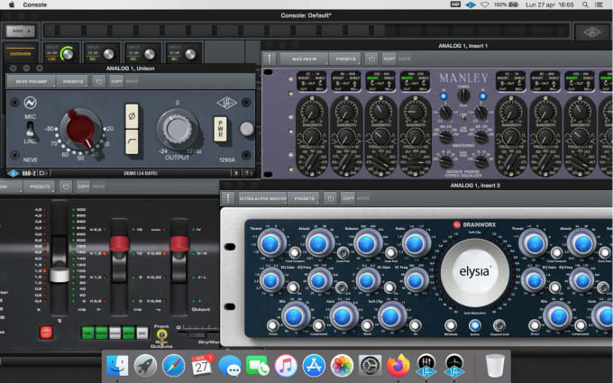The width and height of the screenshot is (613, 383).
Task: Toggle the MS Mode button on elysia compressor
Action: tap(451, 325)
